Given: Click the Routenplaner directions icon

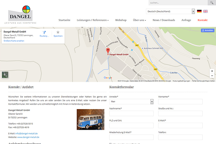Looking at the screenshot, I should pos(44,32).
